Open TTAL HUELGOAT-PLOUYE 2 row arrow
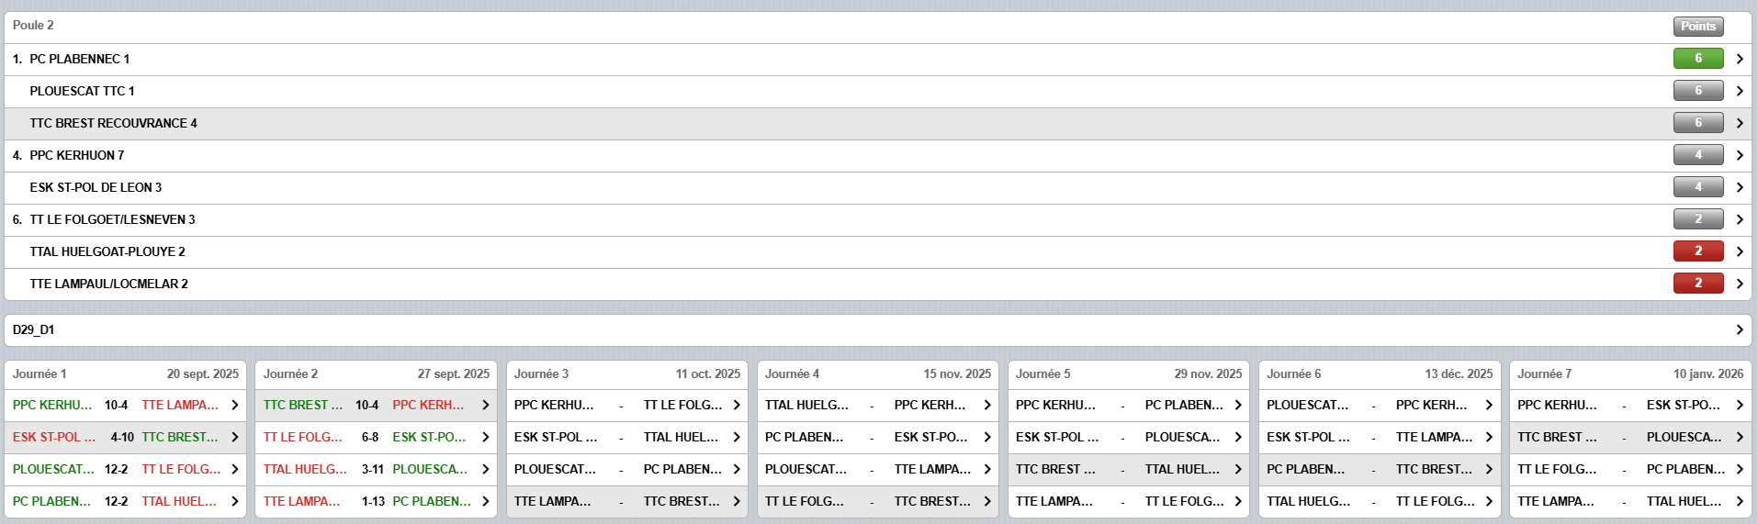 tap(1739, 251)
